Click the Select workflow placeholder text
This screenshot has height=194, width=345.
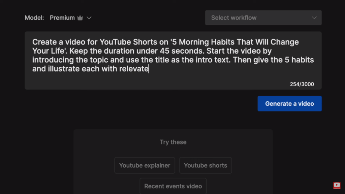(233, 18)
